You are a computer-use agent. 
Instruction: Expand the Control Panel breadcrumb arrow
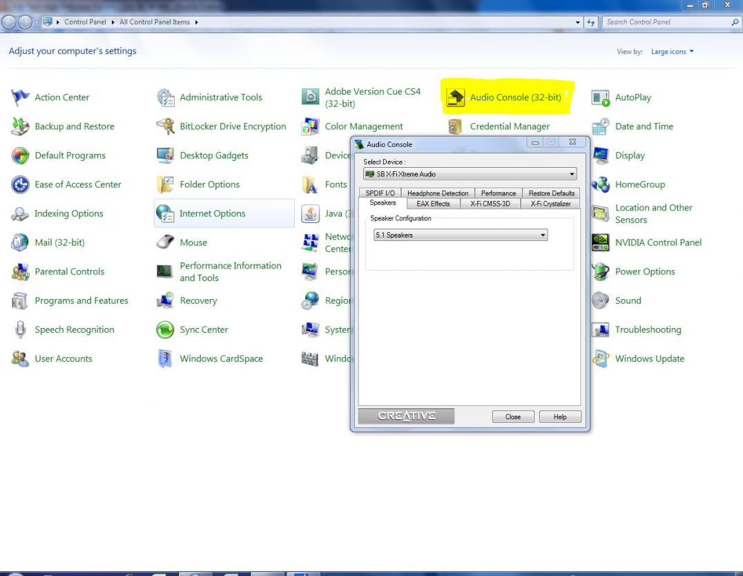(113, 22)
